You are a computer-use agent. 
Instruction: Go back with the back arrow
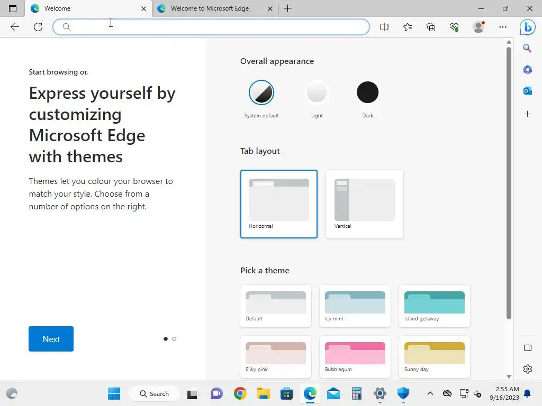14,27
